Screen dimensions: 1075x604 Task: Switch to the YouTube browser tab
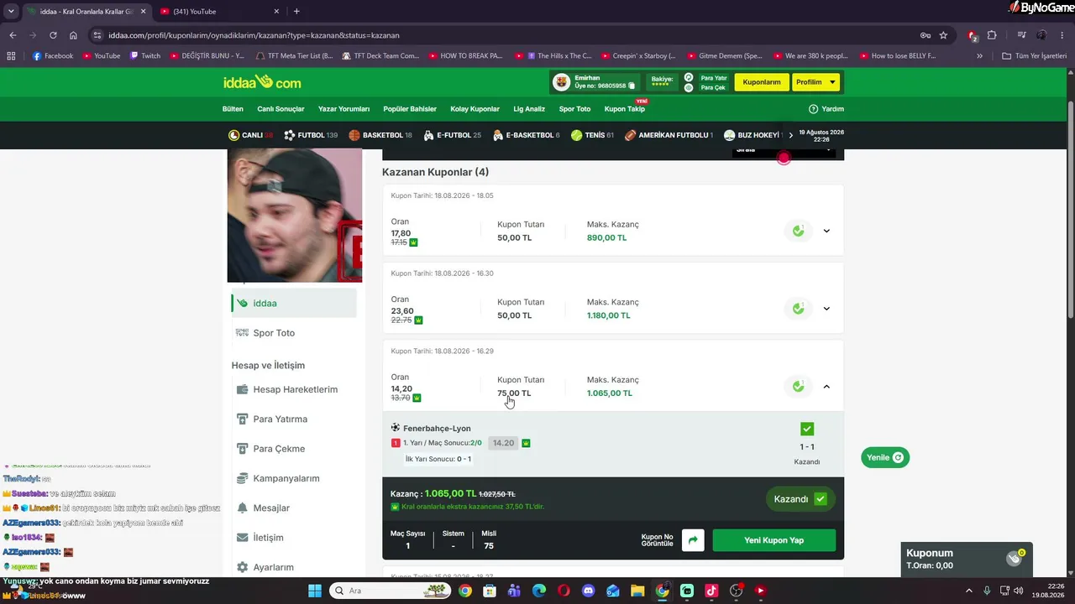[x=219, y=11]
